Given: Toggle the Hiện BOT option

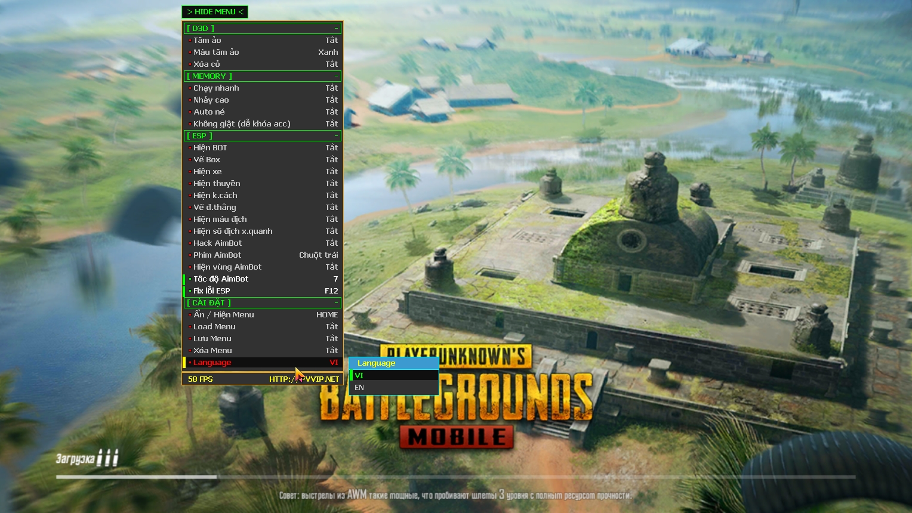Looking at the screenshot, I should pos(263,147).
